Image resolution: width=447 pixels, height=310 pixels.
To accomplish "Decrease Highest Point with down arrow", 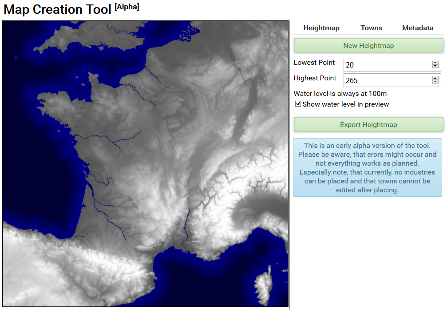I will tap(435, 83).
